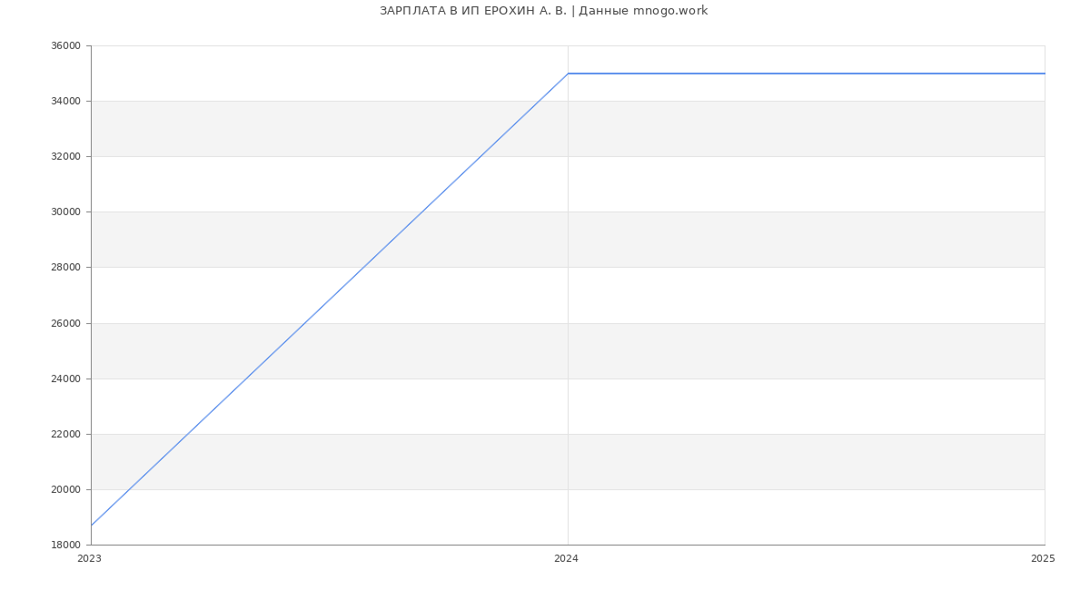Click the 2024 x-axis label
1090x590 pixels.
click(566, 559)
